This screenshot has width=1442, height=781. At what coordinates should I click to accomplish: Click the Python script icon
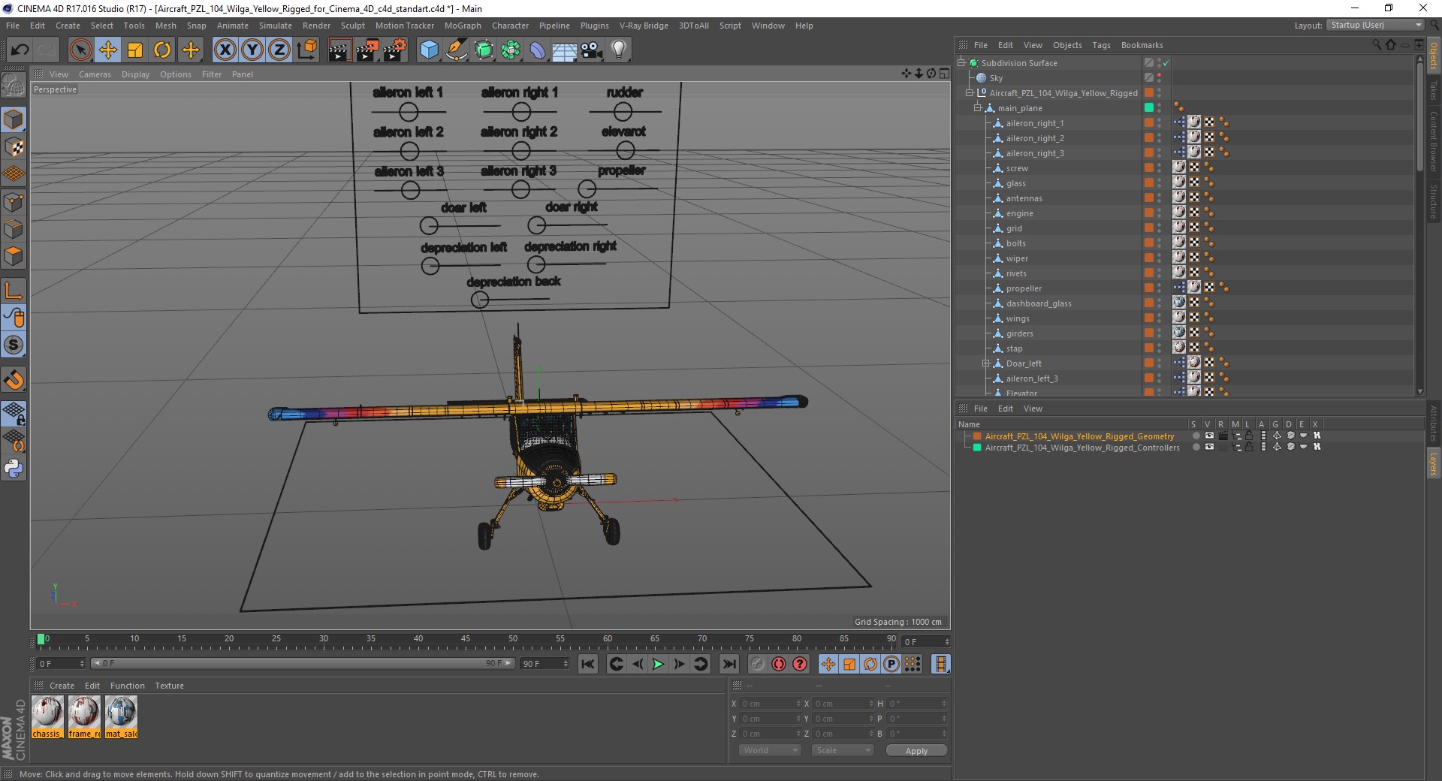[x=14, y=469]
